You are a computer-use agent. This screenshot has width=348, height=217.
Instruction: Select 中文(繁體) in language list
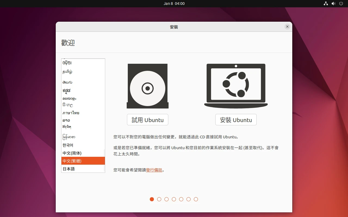pyautogui.click(x=72, y=161)
